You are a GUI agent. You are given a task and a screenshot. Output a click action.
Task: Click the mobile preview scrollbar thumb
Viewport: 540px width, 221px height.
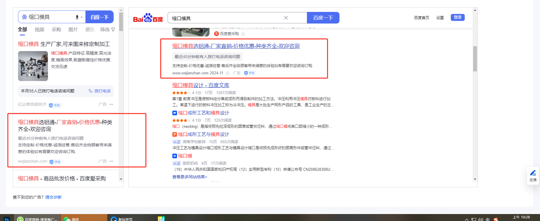click(x=121, y=21)
